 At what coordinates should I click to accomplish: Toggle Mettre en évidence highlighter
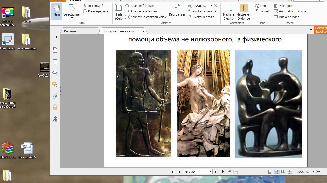pyautogui.click(x=243, y=12)
